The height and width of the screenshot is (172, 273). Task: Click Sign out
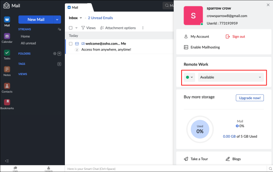235,36
